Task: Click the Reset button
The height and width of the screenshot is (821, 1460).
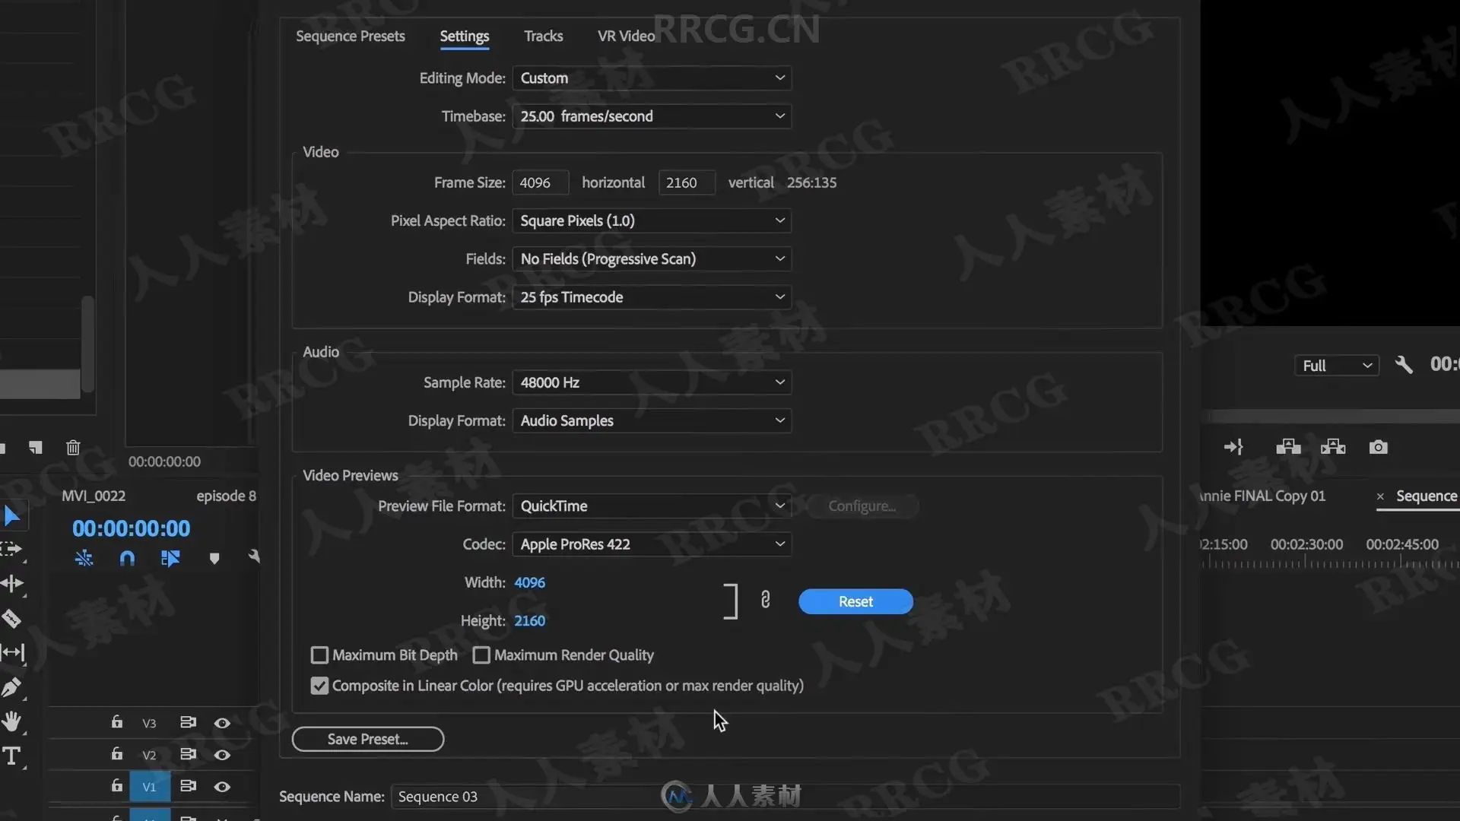Action: (x=855, y=601)
